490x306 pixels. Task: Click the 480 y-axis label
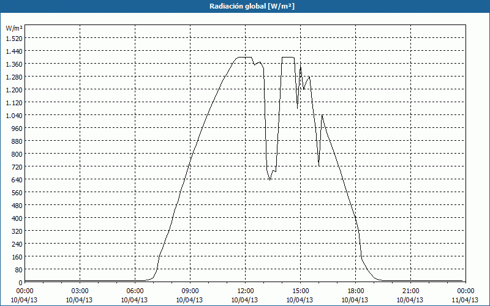tap(18, 206)
